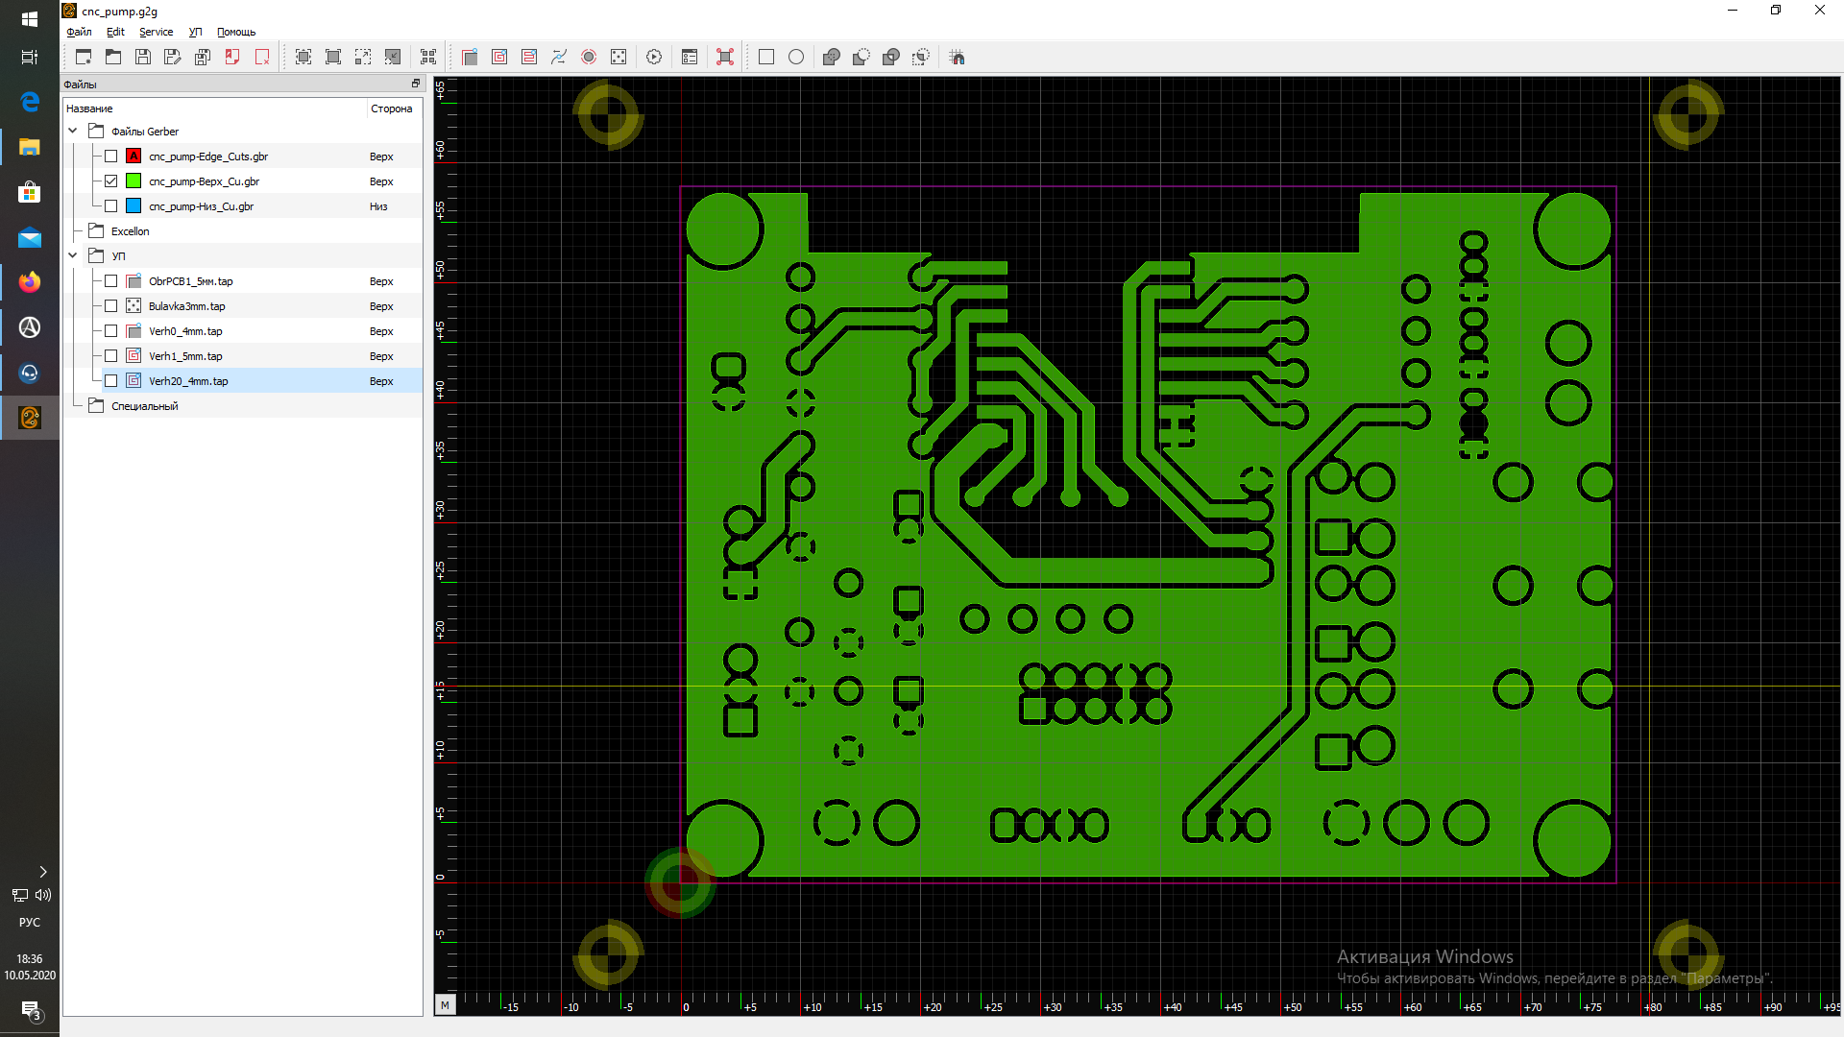The height and width of the screenshot is (1037, 1844).
Task: Open the Помощь menu
Action: (236, 32)
